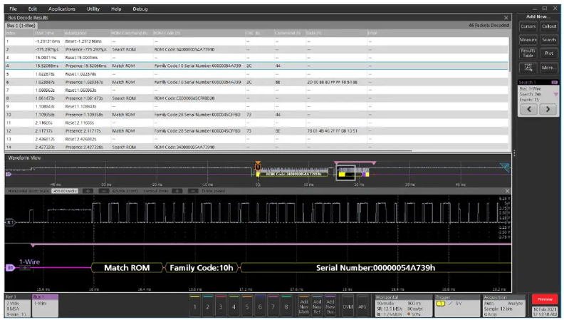Increase vertical zoom with plus button

pos(177,191)
